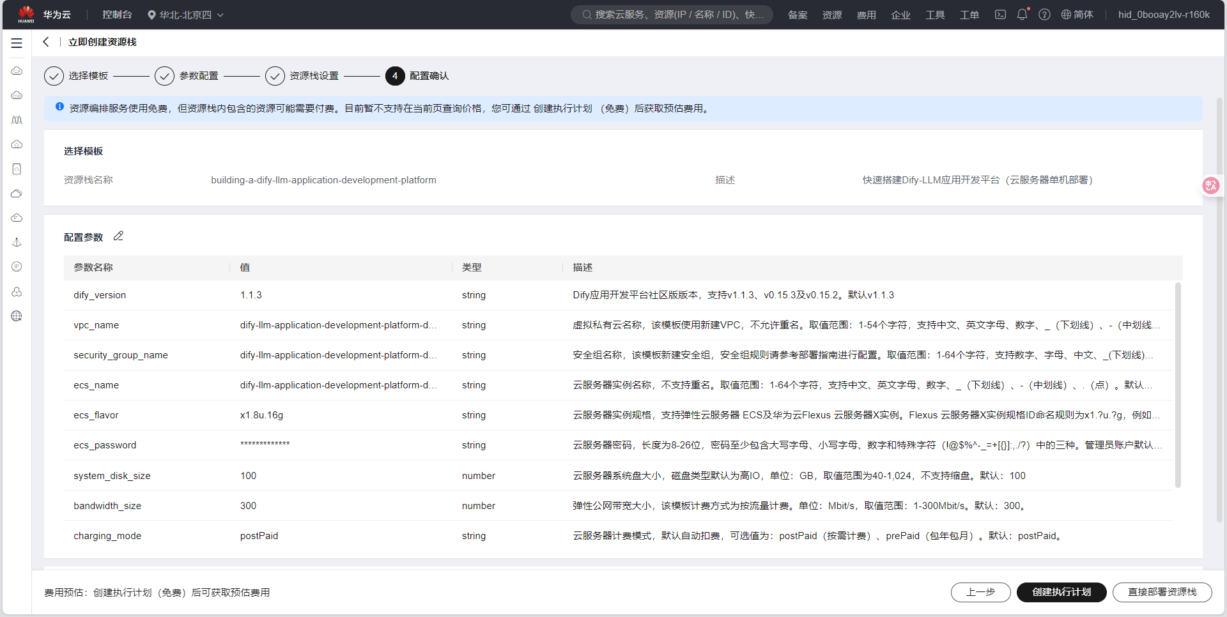1227x617 pixels.
Task: Click the search magnifier icon
Action: pyautogui.click(x=587, y=15)
